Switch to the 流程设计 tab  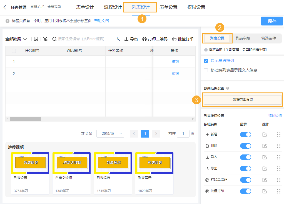[x=113, y=8]
